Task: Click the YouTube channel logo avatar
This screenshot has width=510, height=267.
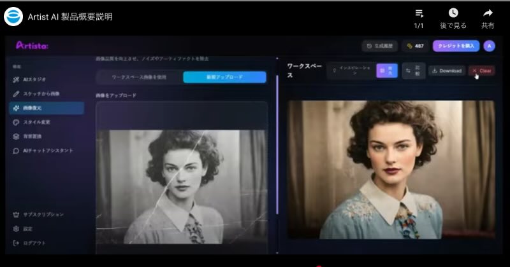Action: 13,17
